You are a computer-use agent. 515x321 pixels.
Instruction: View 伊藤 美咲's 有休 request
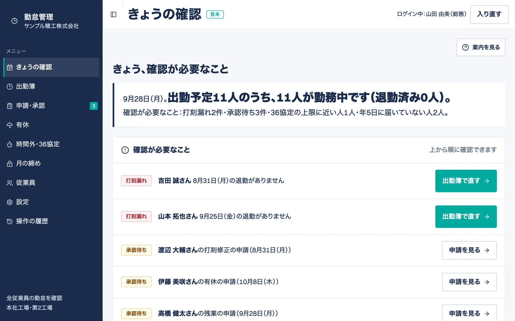click(469, 282)
